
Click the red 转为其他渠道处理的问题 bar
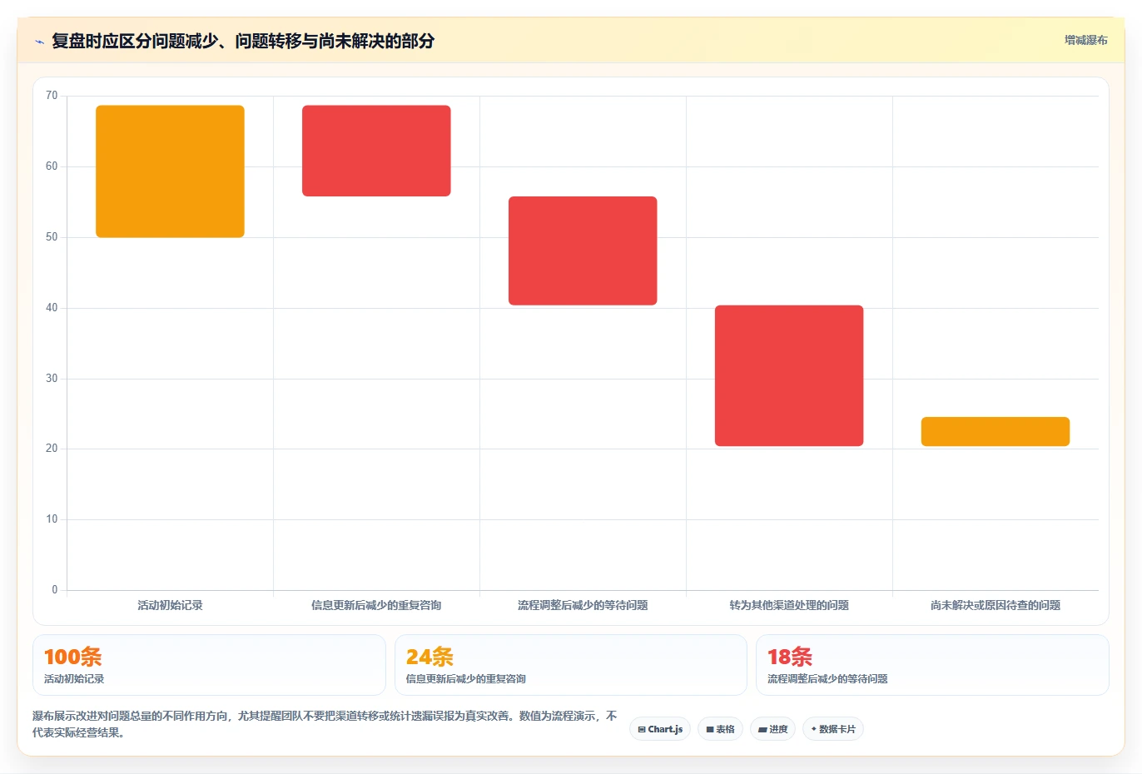789,375
